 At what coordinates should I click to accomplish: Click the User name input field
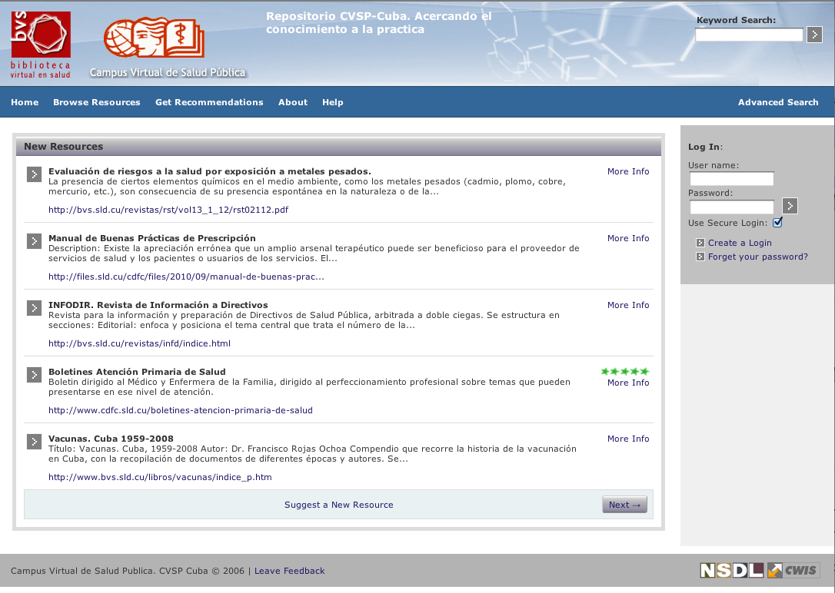(x=731, y=179)
